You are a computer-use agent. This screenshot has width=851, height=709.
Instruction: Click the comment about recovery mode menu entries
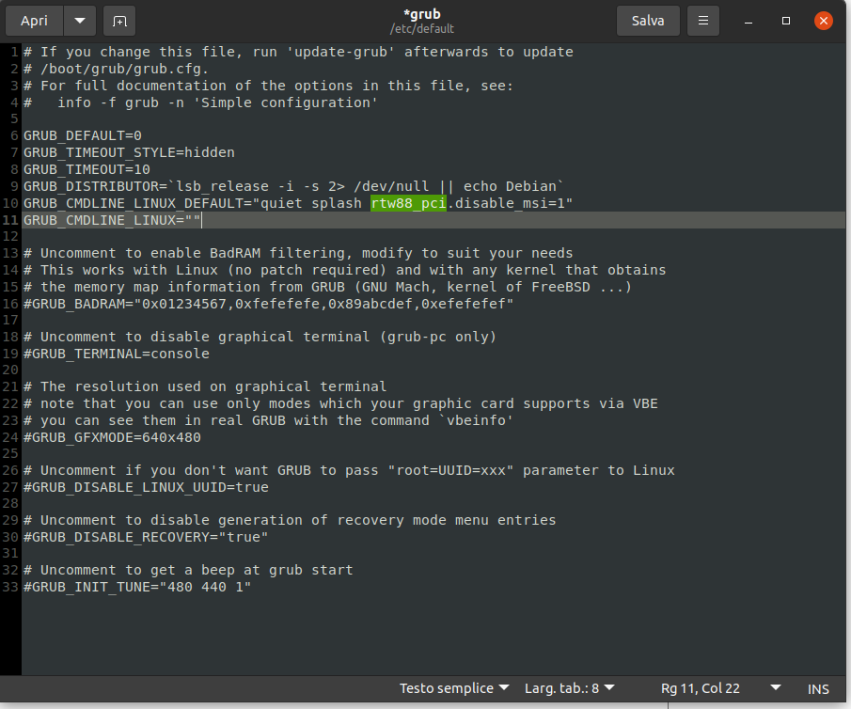click(x=290, y=520)
